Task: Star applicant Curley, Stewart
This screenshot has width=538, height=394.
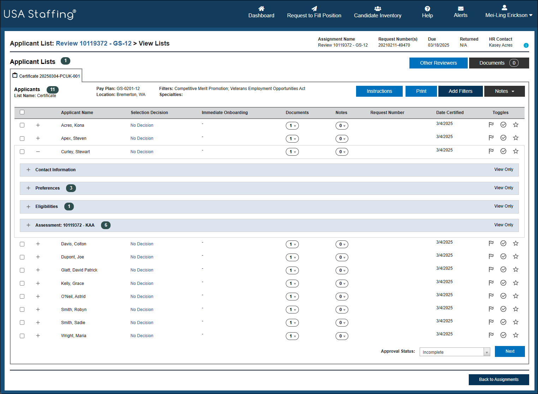Action: (x=516, y=151)
